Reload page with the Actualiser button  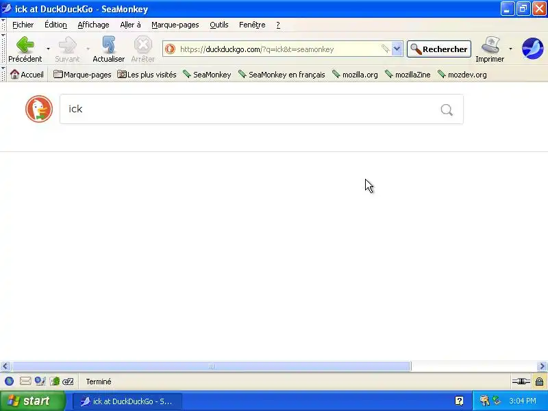pyautogui.click(x=108, y=49)
